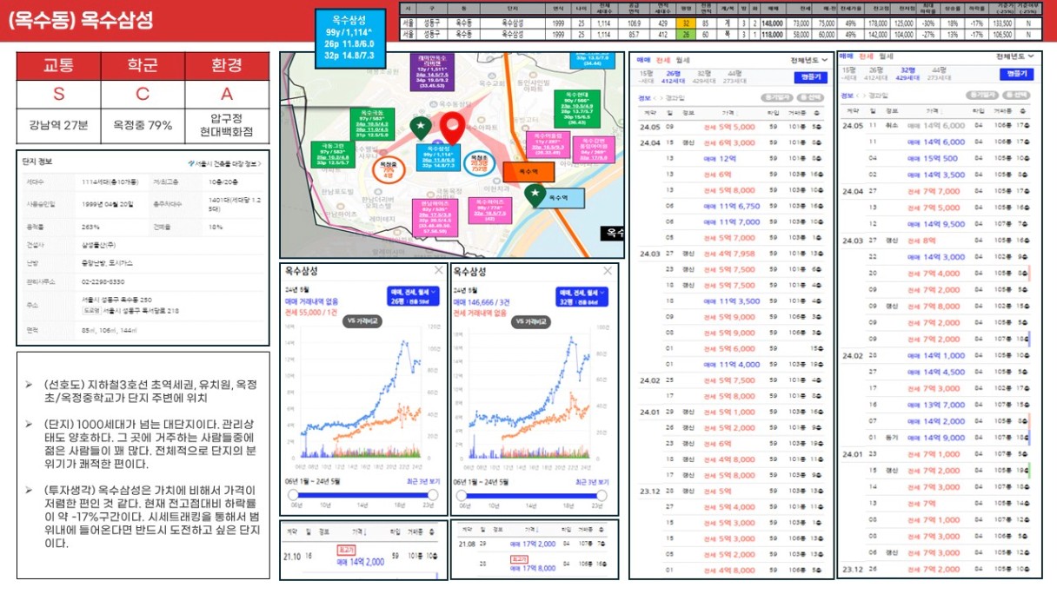Toggle 전세 filter in the 32평 transaction list
The image size is (1057, 594).
(868, 56)
